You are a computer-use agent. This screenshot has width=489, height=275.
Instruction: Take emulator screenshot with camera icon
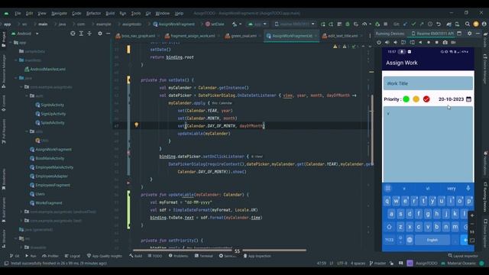point(445,42)
